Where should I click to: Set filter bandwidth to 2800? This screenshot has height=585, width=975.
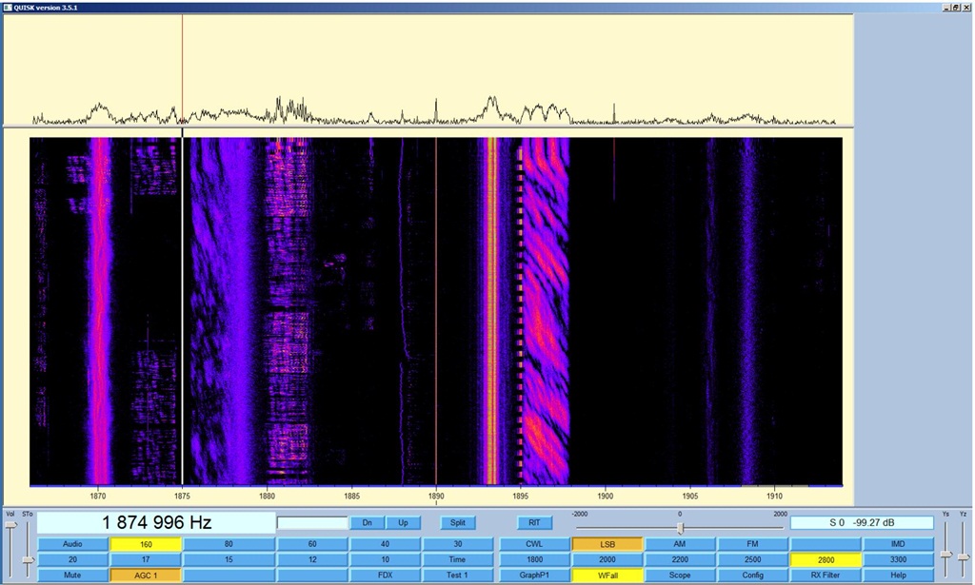826,559
